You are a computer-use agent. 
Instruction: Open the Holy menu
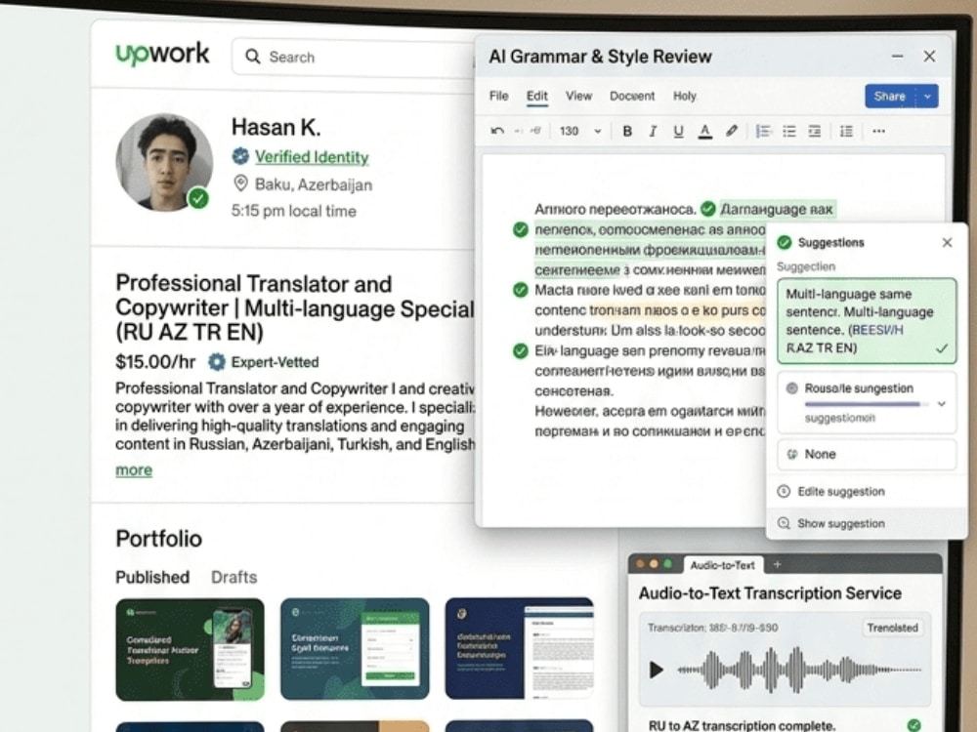click(x=684, y=96)
